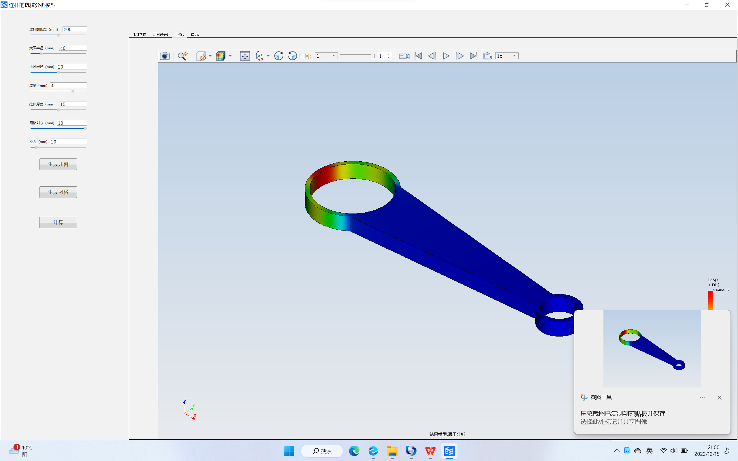Click the 拉伸厚度 input field
The image size is (738, 461).
[x=73, y=104]
